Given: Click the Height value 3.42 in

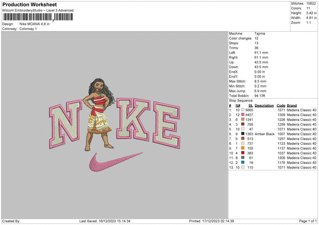Looking at the screenshot, I should point(311,13).
